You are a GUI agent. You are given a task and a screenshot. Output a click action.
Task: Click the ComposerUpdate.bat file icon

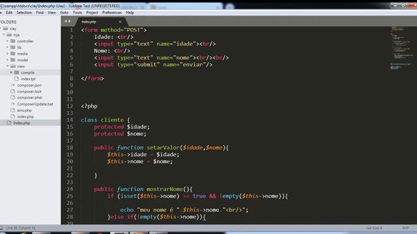pos(13,104)
